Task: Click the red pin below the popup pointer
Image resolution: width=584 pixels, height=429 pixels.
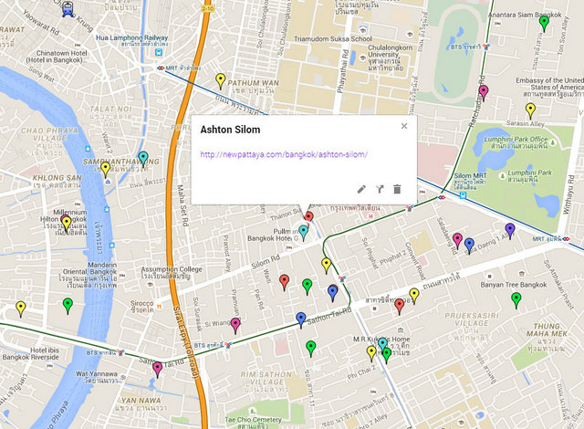Action: [x=308, y=216]
